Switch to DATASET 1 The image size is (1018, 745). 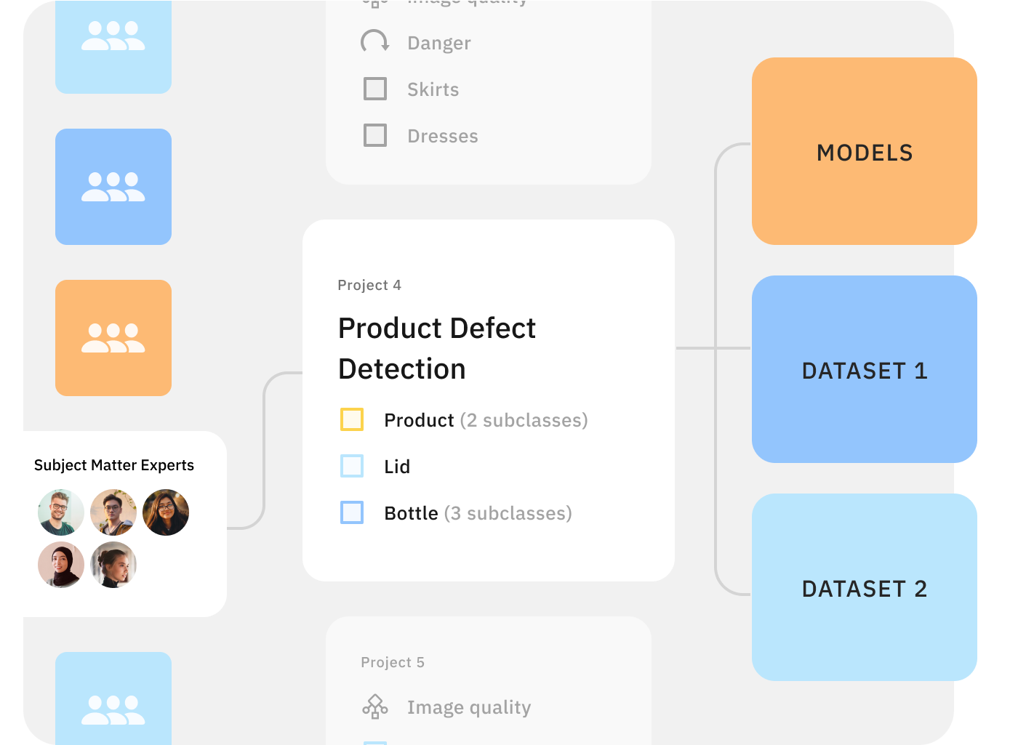(864, 371)
